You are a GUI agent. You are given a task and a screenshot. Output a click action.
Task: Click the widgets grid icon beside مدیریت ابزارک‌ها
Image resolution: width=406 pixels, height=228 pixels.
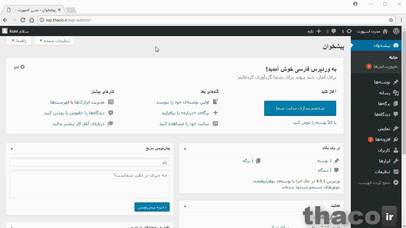[x=111, y=102]
